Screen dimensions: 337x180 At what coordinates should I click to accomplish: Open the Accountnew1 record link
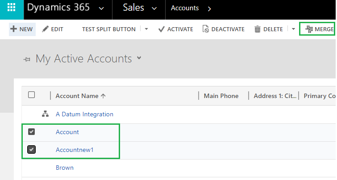75,150
